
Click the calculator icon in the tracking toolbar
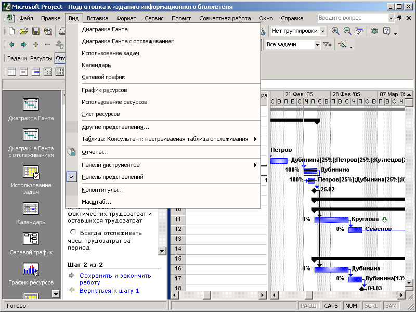point(48,72)
